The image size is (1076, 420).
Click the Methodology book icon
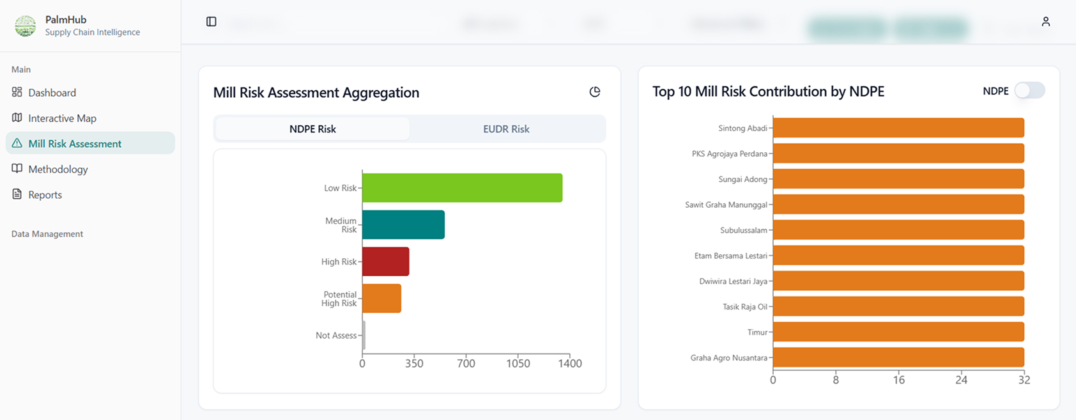coord(17,169)
